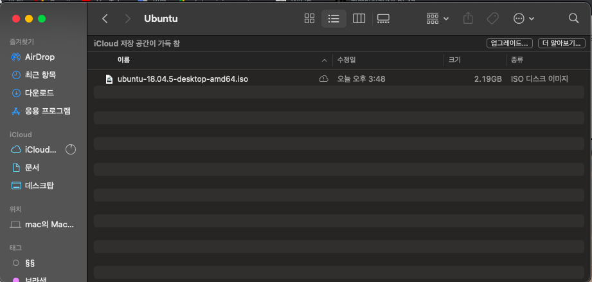Switch to column view

coord(359,19)
